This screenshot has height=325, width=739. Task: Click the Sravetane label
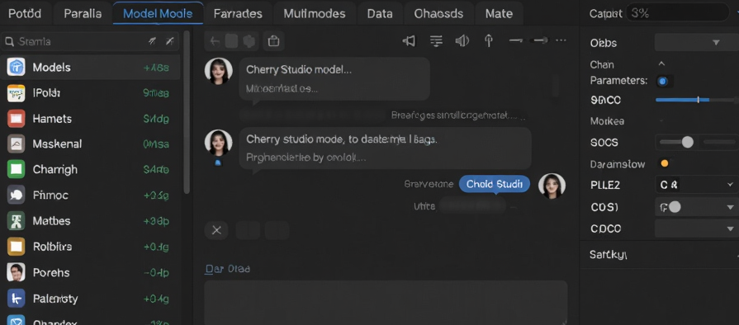tap(429, 184)
